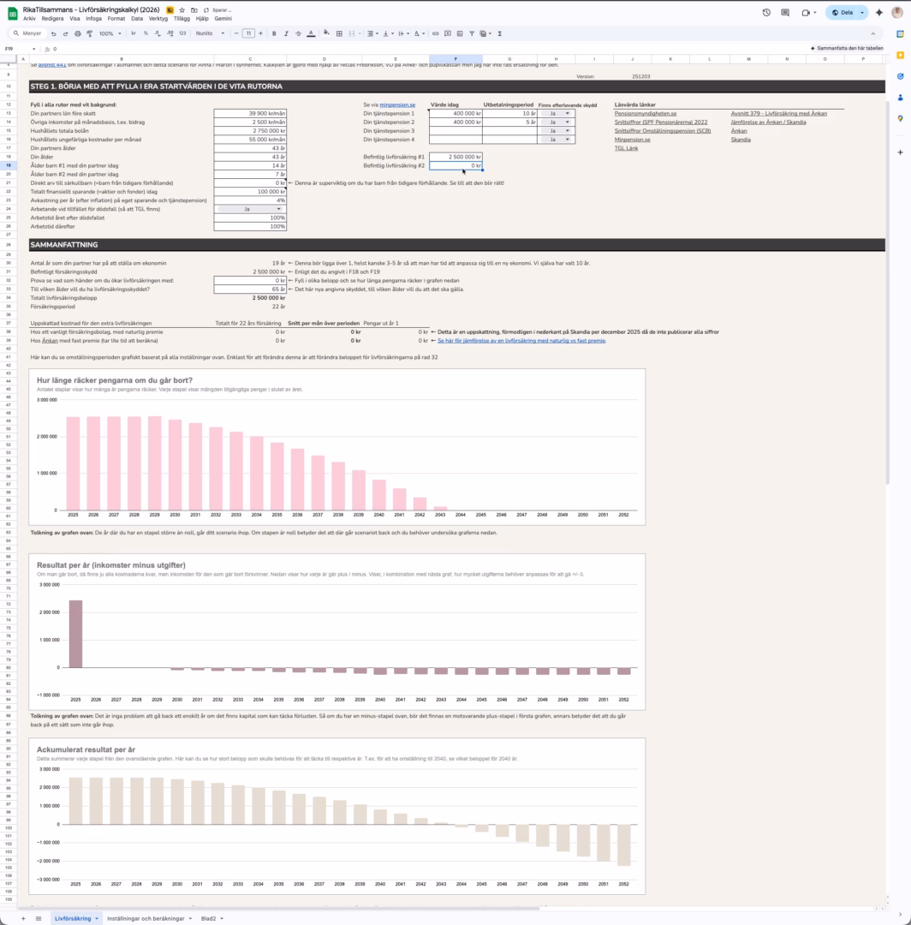Toggle italic formatting
Image resolution: width=911 pixels, height=925 pixels.
[x=286, y=33]
